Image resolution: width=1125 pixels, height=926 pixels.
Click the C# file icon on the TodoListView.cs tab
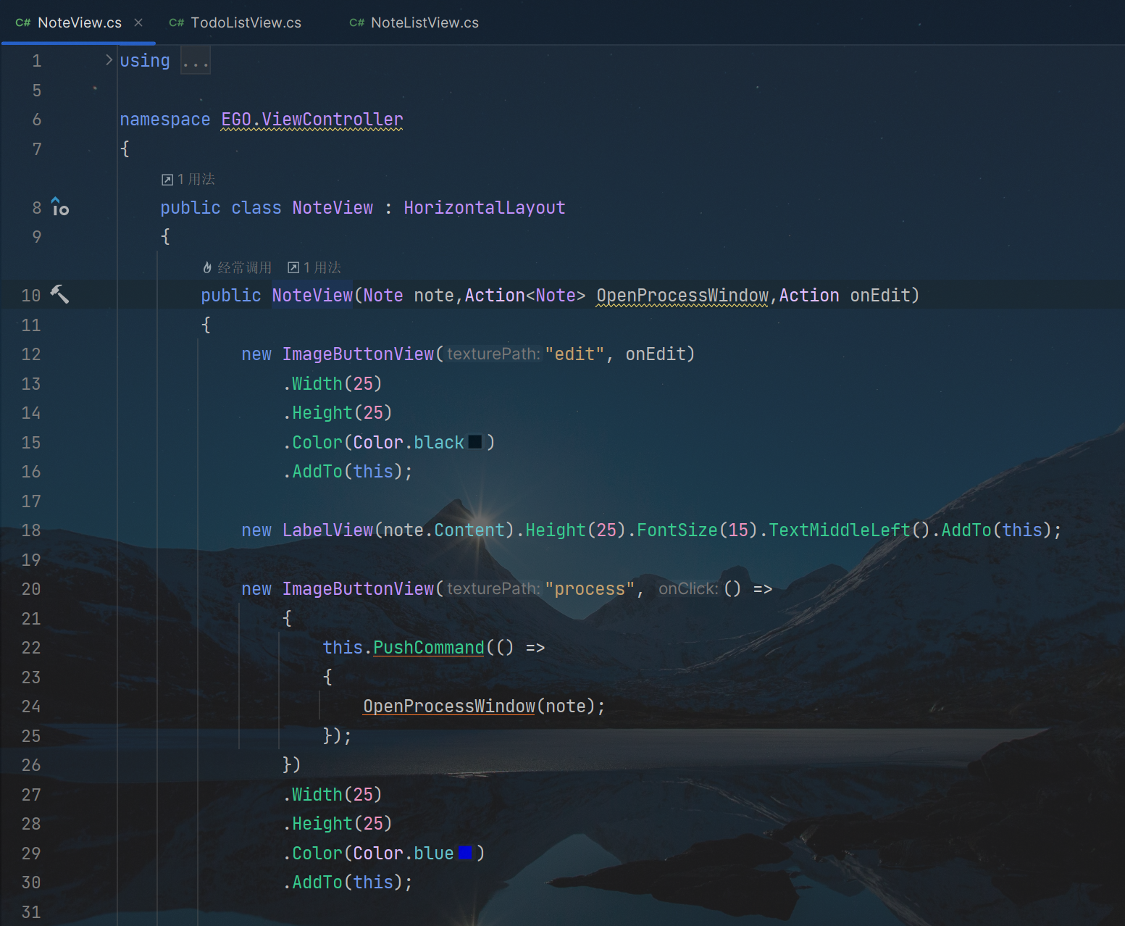(177, 22)
